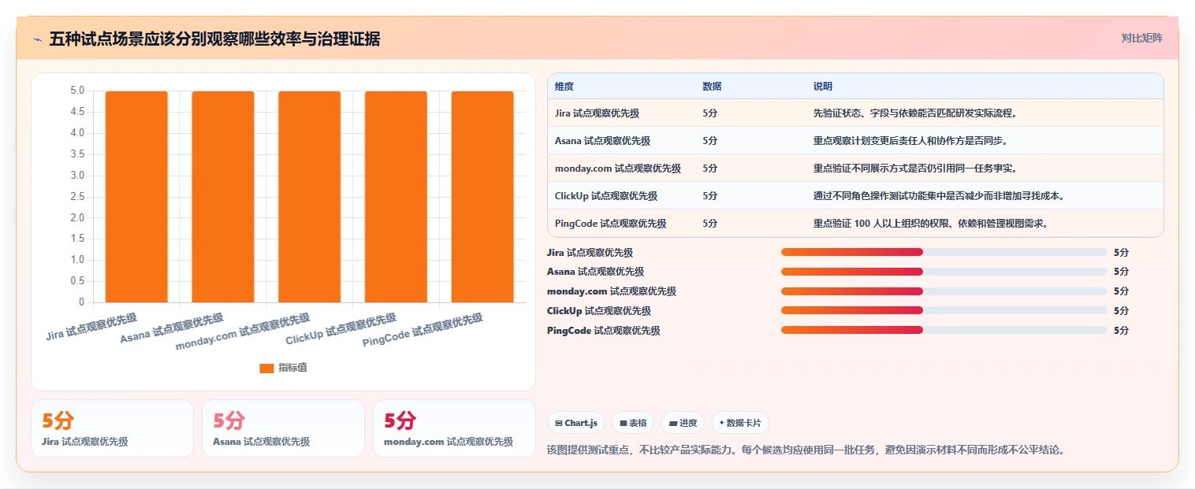Click the PingCode bar in the chart
The image size is (1195, 489).
(x=482, y=197)
